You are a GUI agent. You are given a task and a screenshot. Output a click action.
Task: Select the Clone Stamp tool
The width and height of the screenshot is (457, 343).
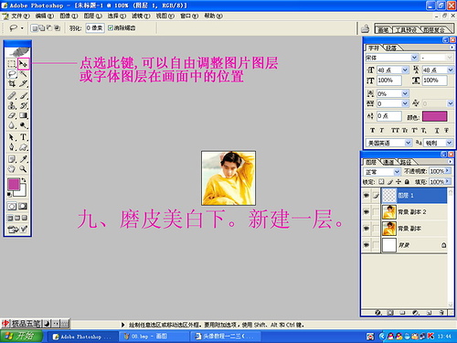click(x=12, y=105)
